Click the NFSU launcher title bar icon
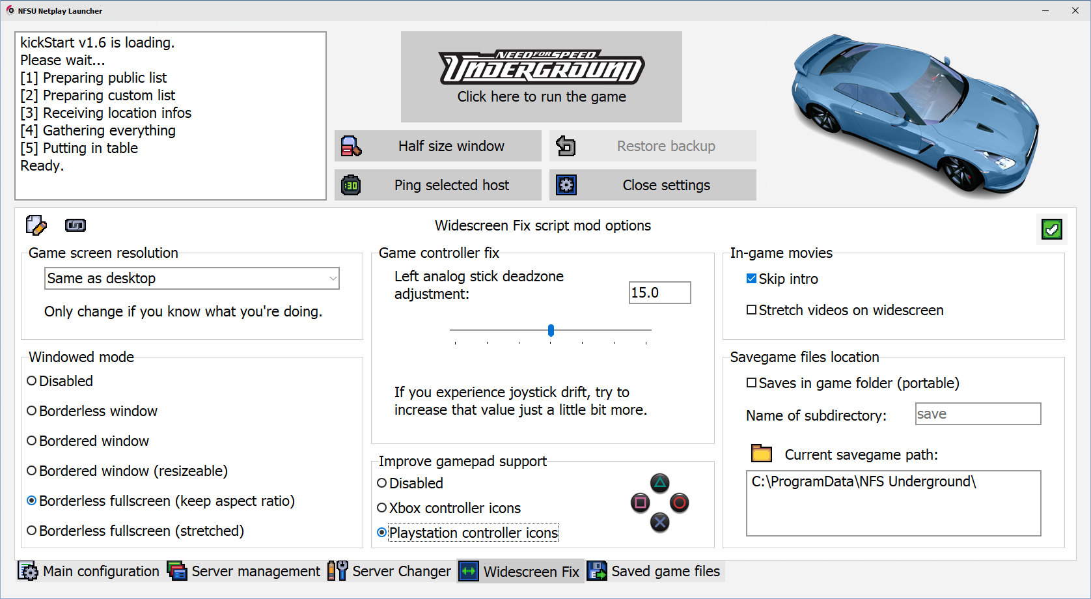1091x599 pixels. (10, 10)
